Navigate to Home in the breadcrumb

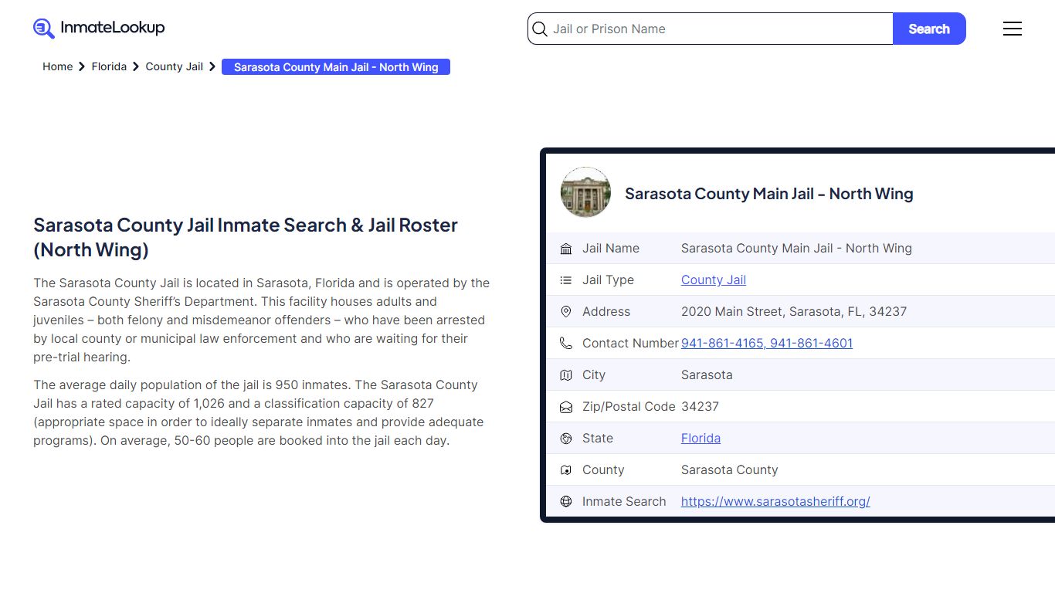(x=57, y=66)
